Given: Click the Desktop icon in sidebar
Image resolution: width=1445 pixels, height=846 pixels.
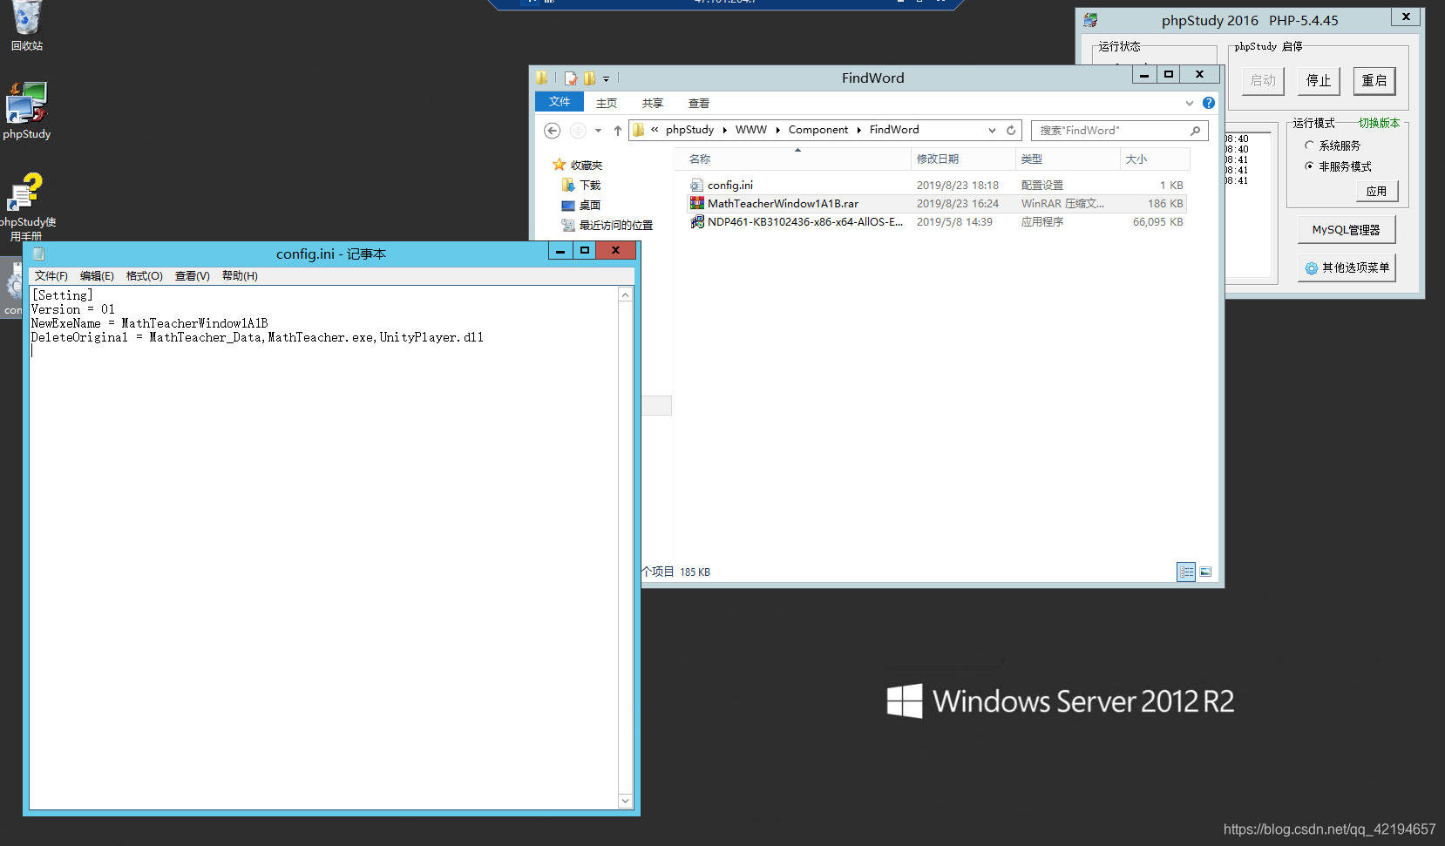Looking at the screenshot, I should click(x=568, y=206).
